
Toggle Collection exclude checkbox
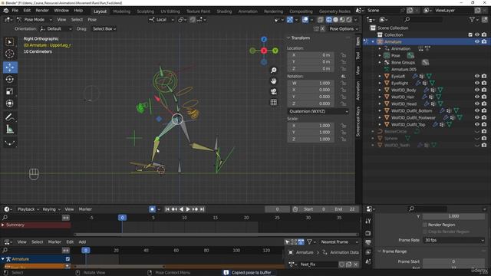470,34
